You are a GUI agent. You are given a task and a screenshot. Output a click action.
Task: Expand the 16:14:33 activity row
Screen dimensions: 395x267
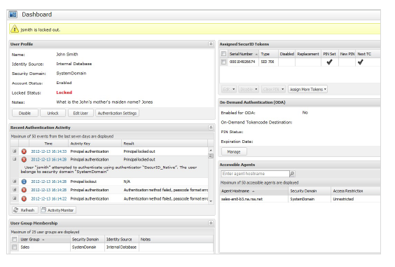(x=15, y=151)
